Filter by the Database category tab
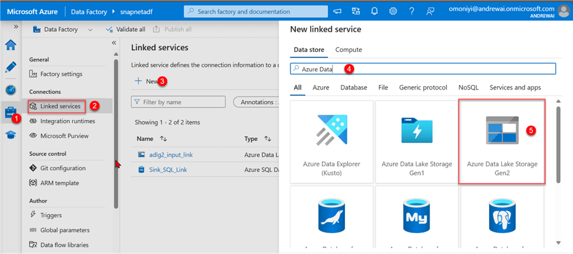 (353, 88)
